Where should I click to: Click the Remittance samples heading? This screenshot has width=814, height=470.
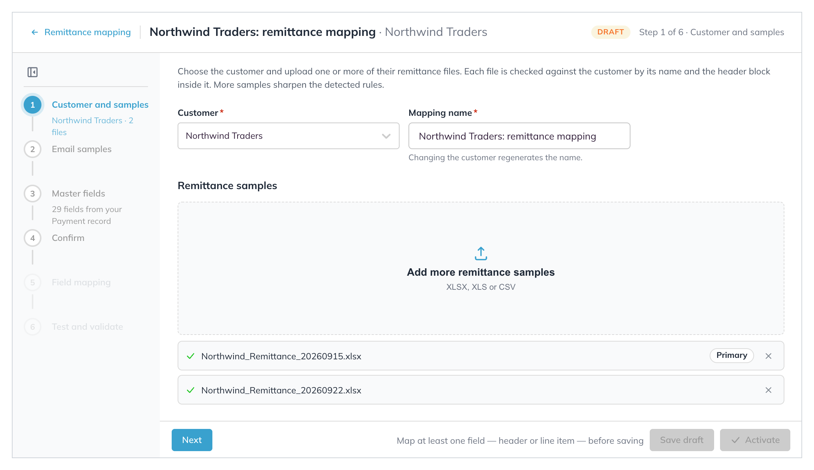pyautogui.click(x=227, y=186)
